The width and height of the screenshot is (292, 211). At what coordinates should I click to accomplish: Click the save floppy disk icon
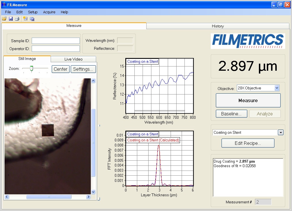[11, 19]
